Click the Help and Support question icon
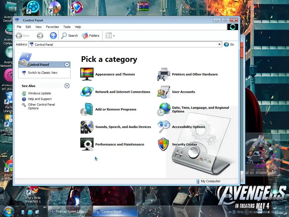289x217 pixels. [x=24, y=99]
